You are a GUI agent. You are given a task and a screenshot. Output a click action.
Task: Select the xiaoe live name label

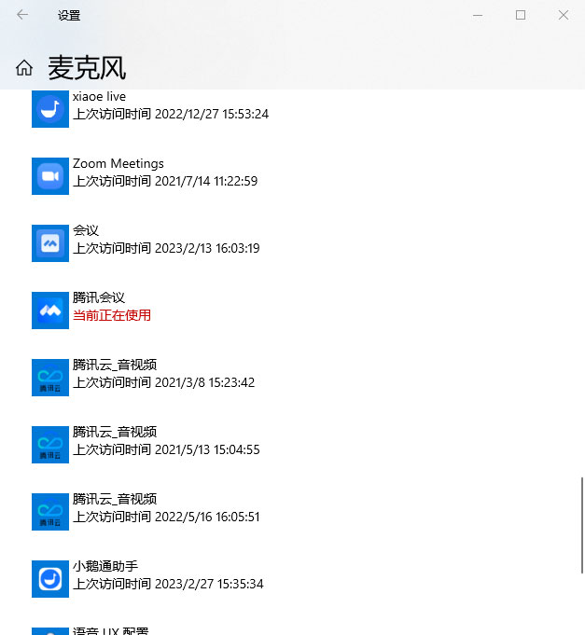click(99, 97)
